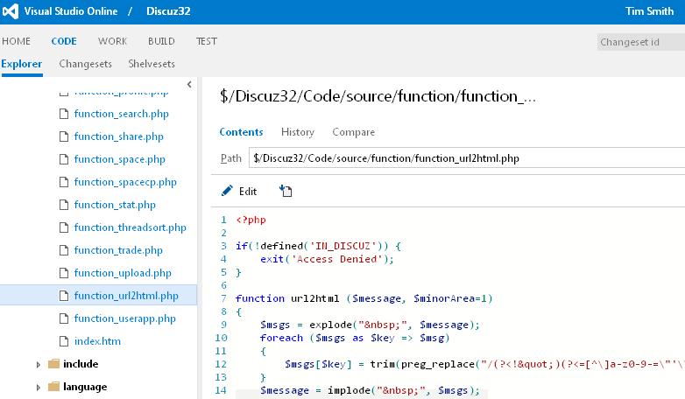Click the 'foreach ($msgs as $key' line
Viewport: 685px width, 399px height.
[x=354, y=338]
